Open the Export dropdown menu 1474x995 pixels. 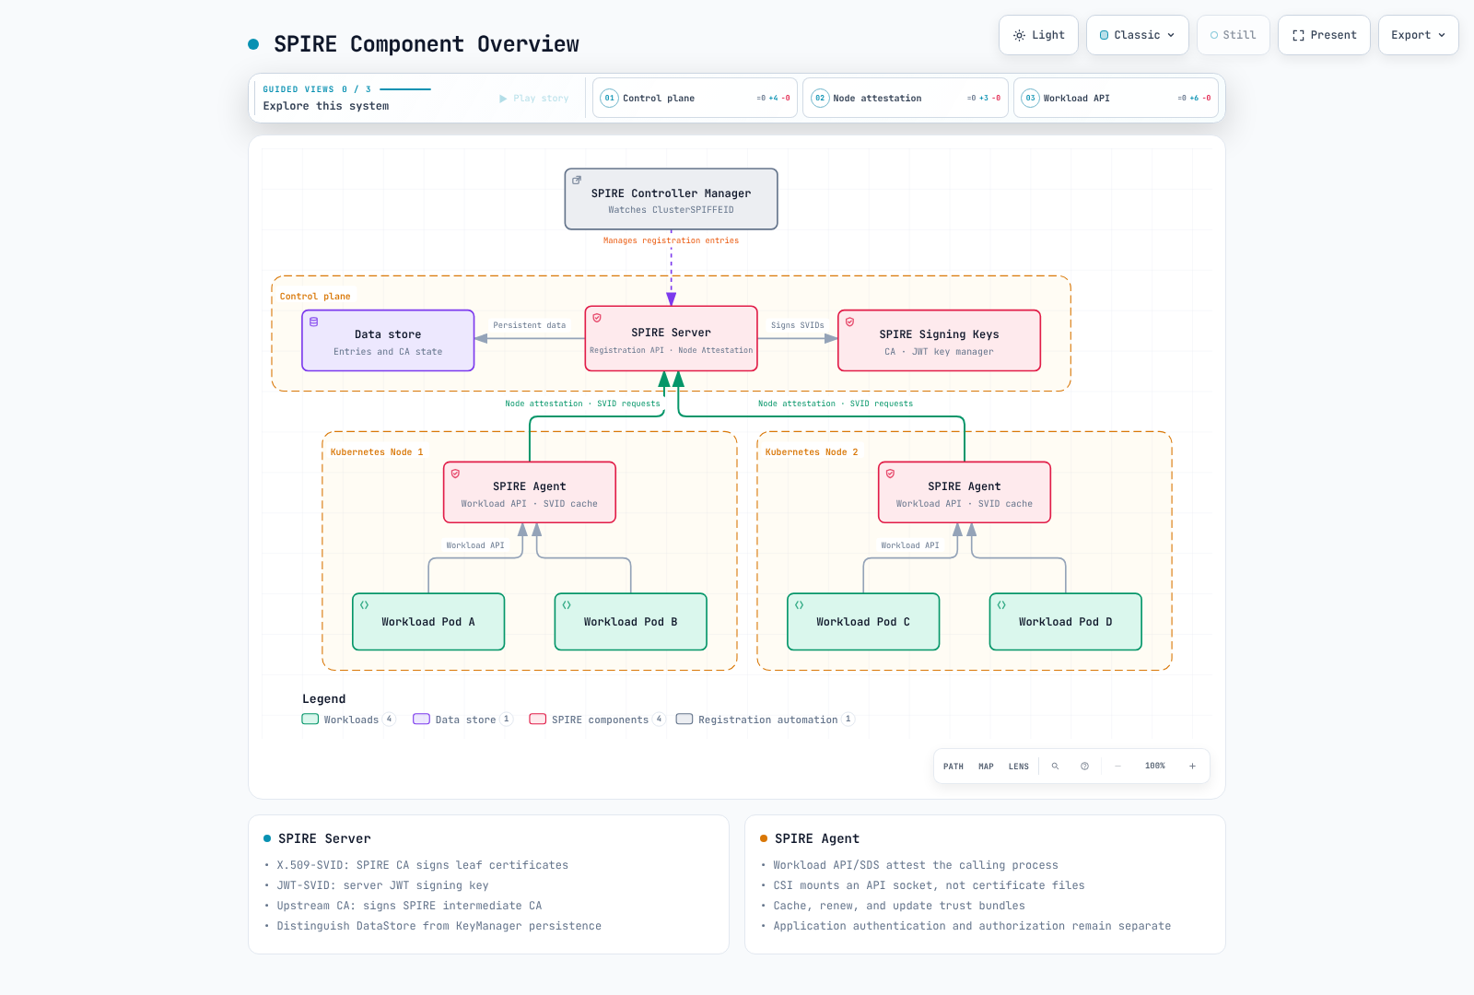click(x=1418, y=35)
